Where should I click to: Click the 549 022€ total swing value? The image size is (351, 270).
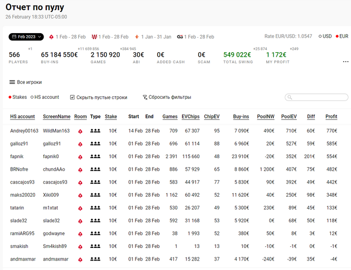point(237,55)
